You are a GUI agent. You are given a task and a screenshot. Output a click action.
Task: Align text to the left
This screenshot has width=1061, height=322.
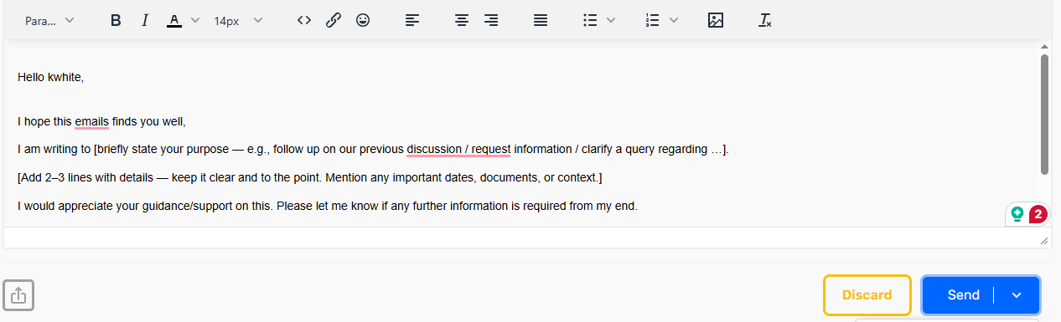click(x=411, y=21)
